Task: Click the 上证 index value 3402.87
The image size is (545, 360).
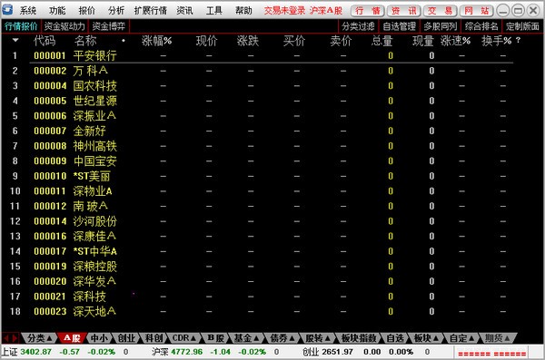Action: pos(35,352)
